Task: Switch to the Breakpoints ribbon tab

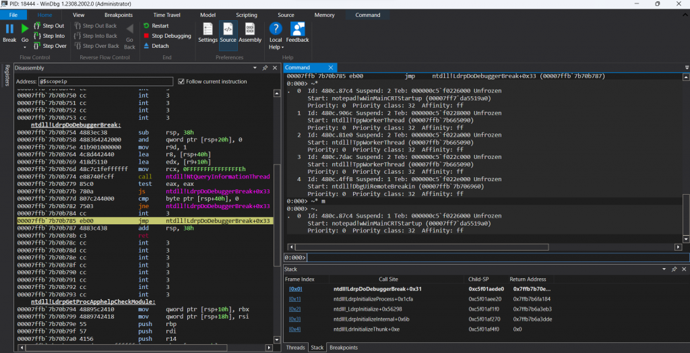Action: (x=119, y=15)
